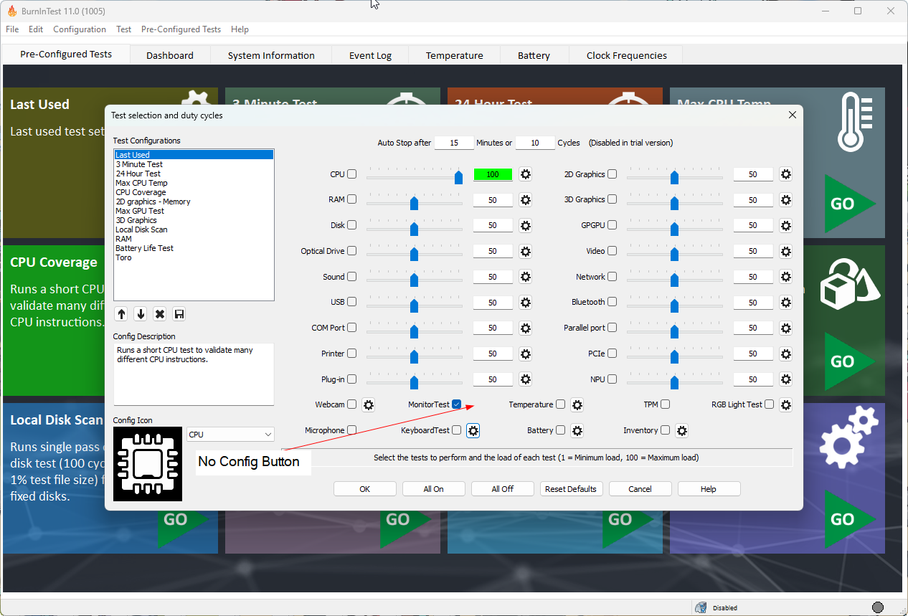Click the 3D Graphics load slider

tap(675, 202)
